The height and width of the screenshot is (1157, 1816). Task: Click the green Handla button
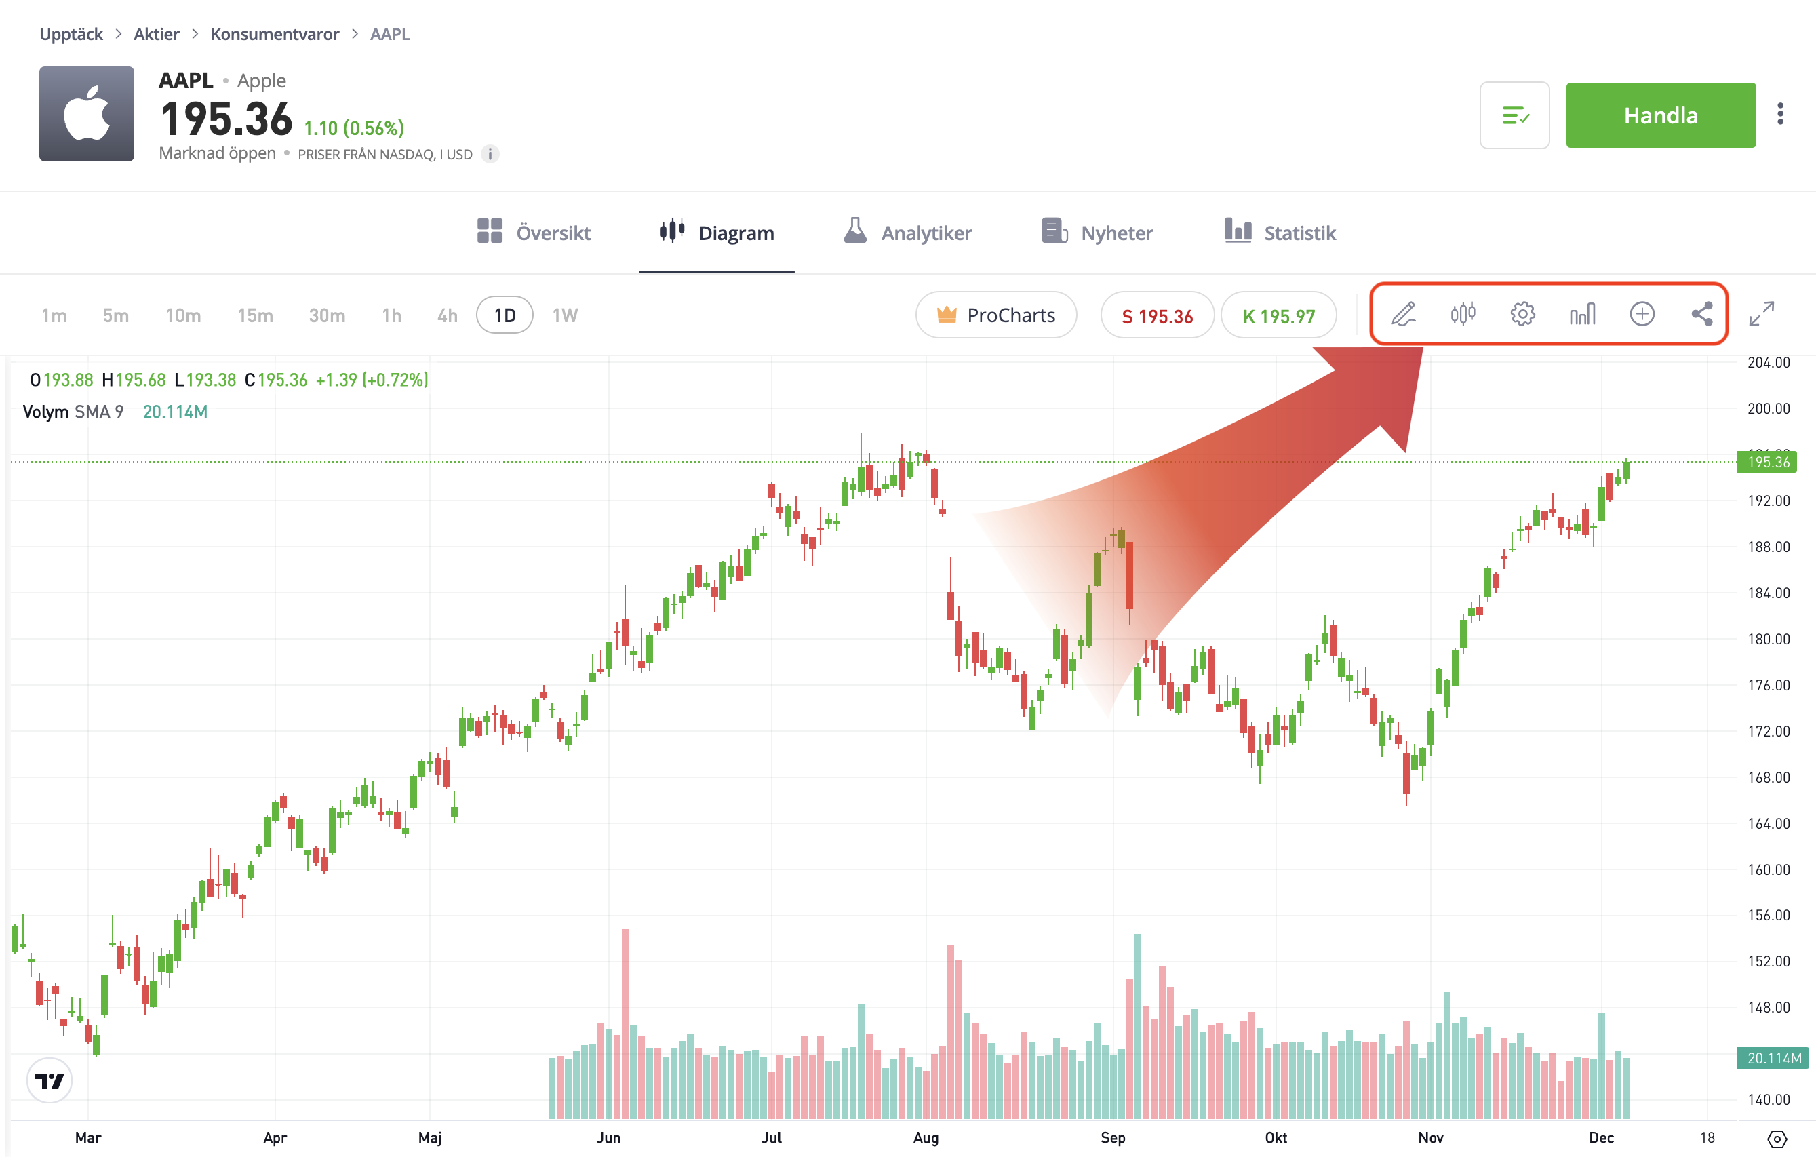point(1660,115)
